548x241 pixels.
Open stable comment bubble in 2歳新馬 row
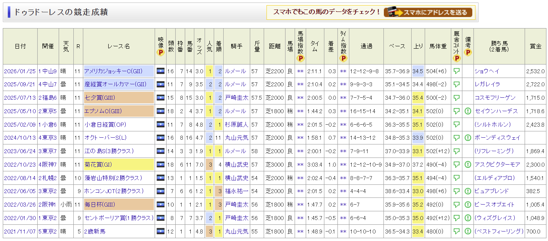[456, 231]
